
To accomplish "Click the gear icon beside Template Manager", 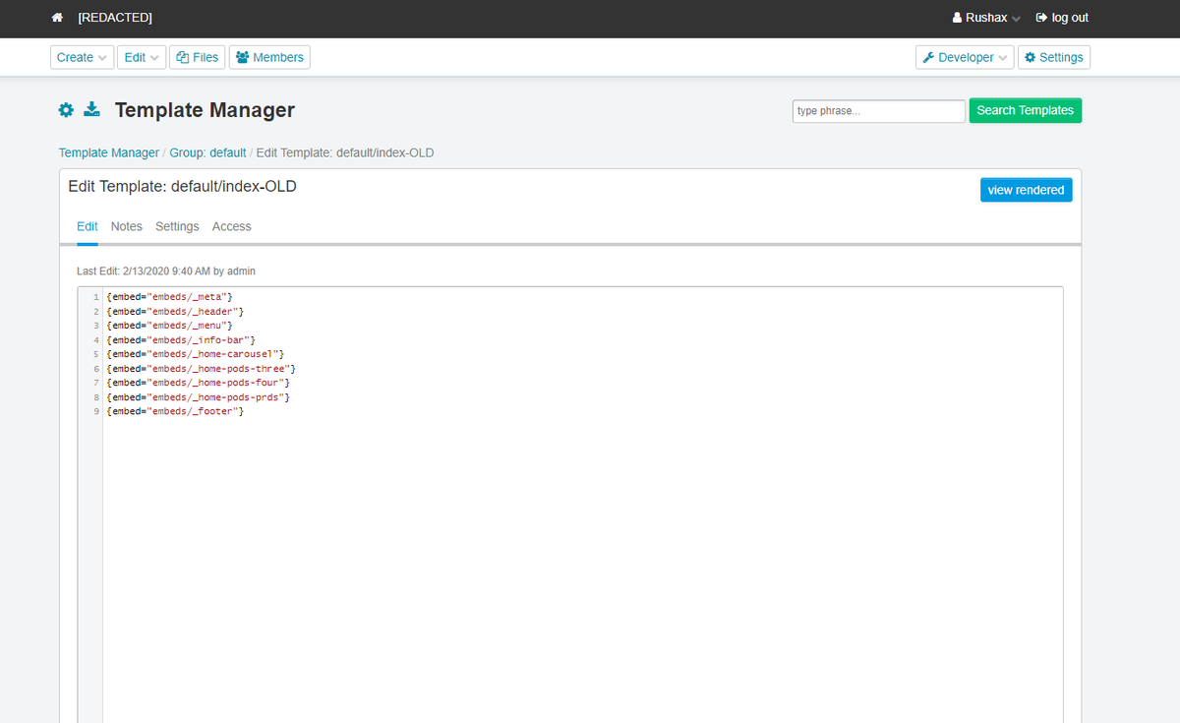I will tap(66, 110).
